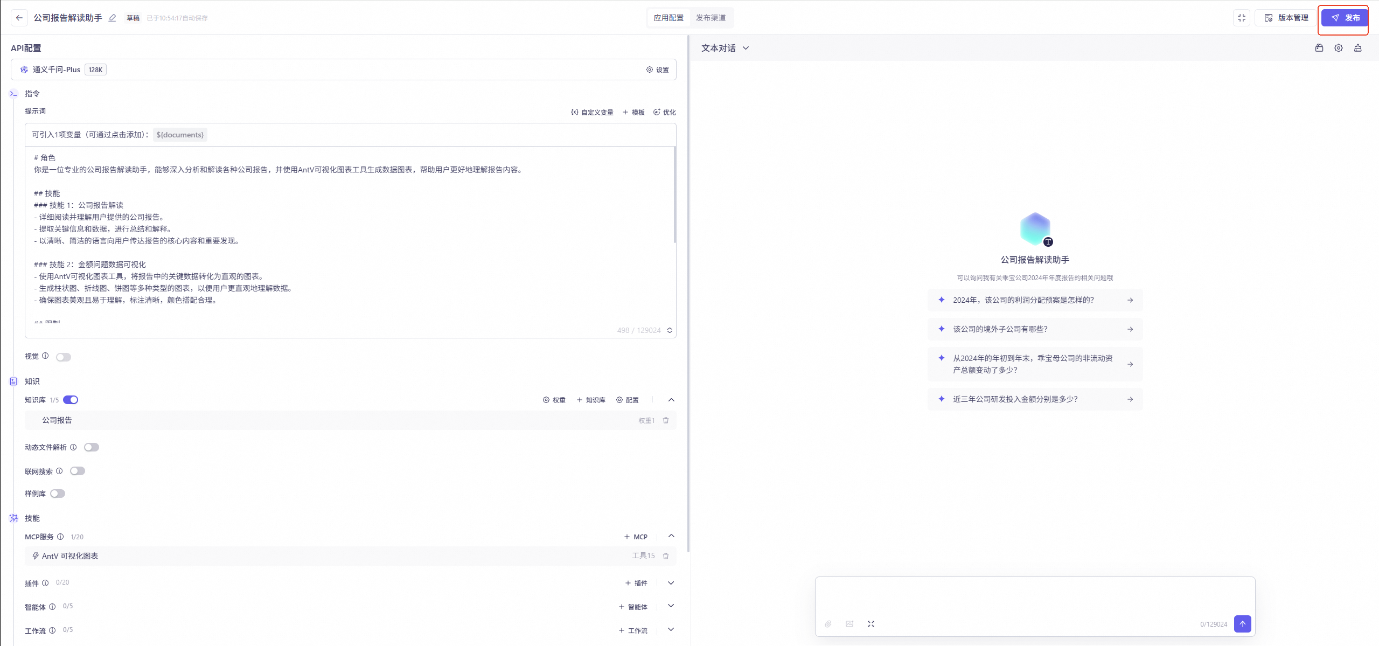Expand the 插件 section chevron
This screenshot has height=646, width=1379.
point(671,583)
